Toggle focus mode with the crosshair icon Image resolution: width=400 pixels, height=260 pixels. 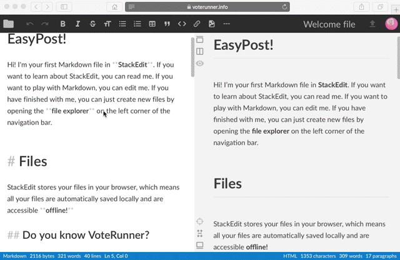click(200, 221)
